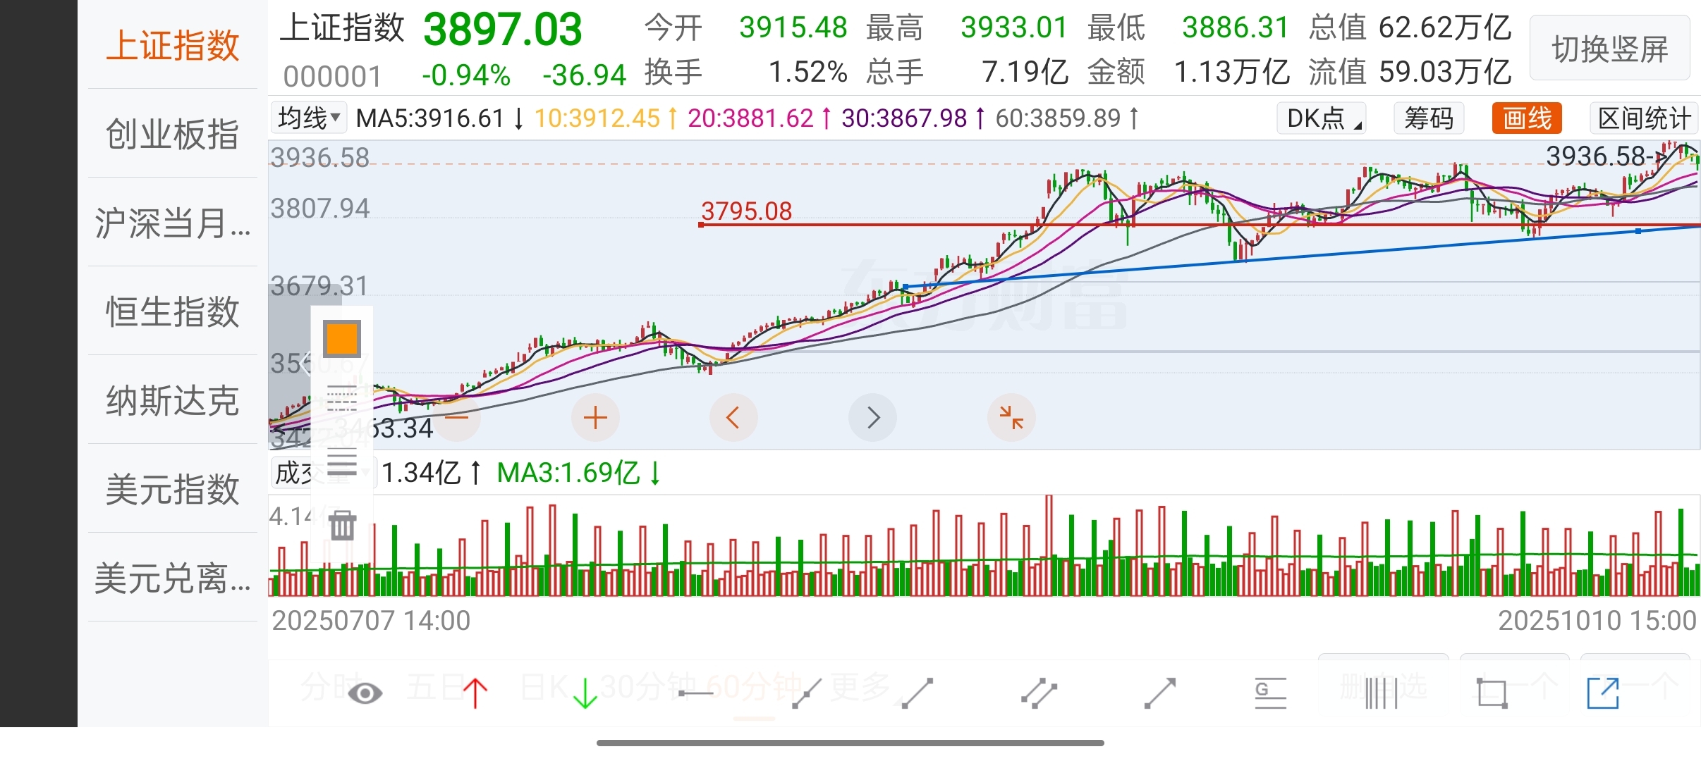Select the arrow line drawing tool
This screenshot has width=1701, height=761.
pos(1160,693)
